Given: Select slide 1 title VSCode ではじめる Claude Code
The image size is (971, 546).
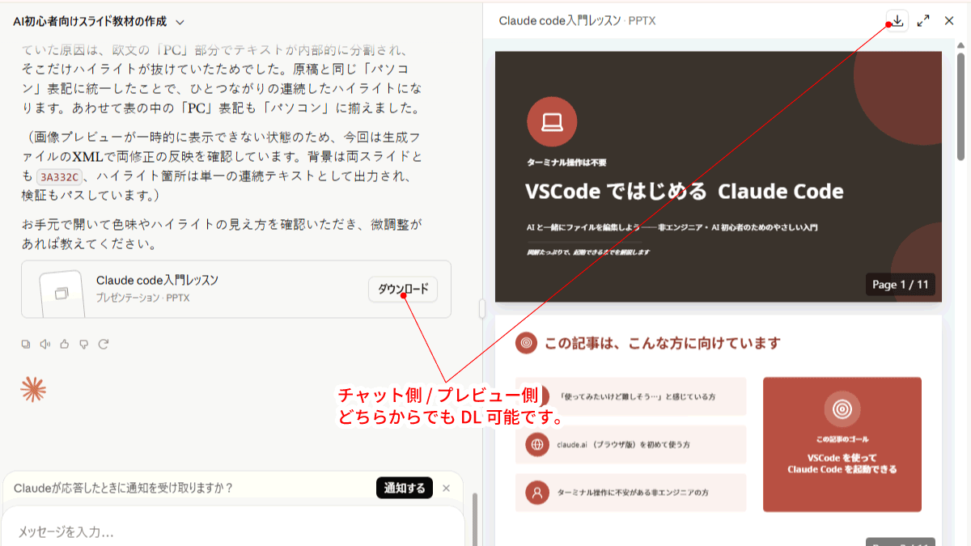Looking at the screenshot, I should (x=685, y=192).
